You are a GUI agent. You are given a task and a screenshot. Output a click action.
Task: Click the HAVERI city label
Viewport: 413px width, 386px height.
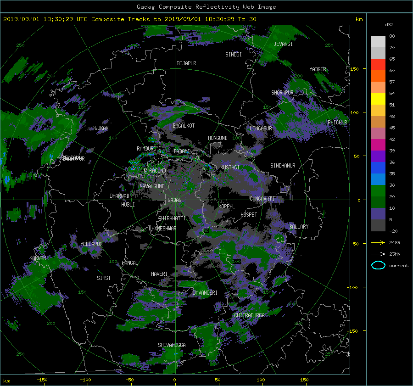pos(159,274)
